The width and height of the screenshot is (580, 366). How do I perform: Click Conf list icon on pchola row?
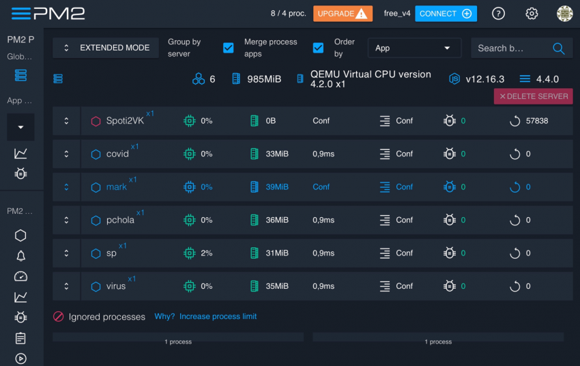click(x=385, y=221)
